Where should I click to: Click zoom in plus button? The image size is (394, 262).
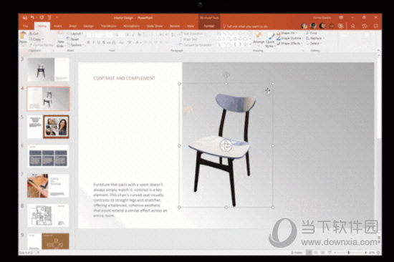(365, 252)
